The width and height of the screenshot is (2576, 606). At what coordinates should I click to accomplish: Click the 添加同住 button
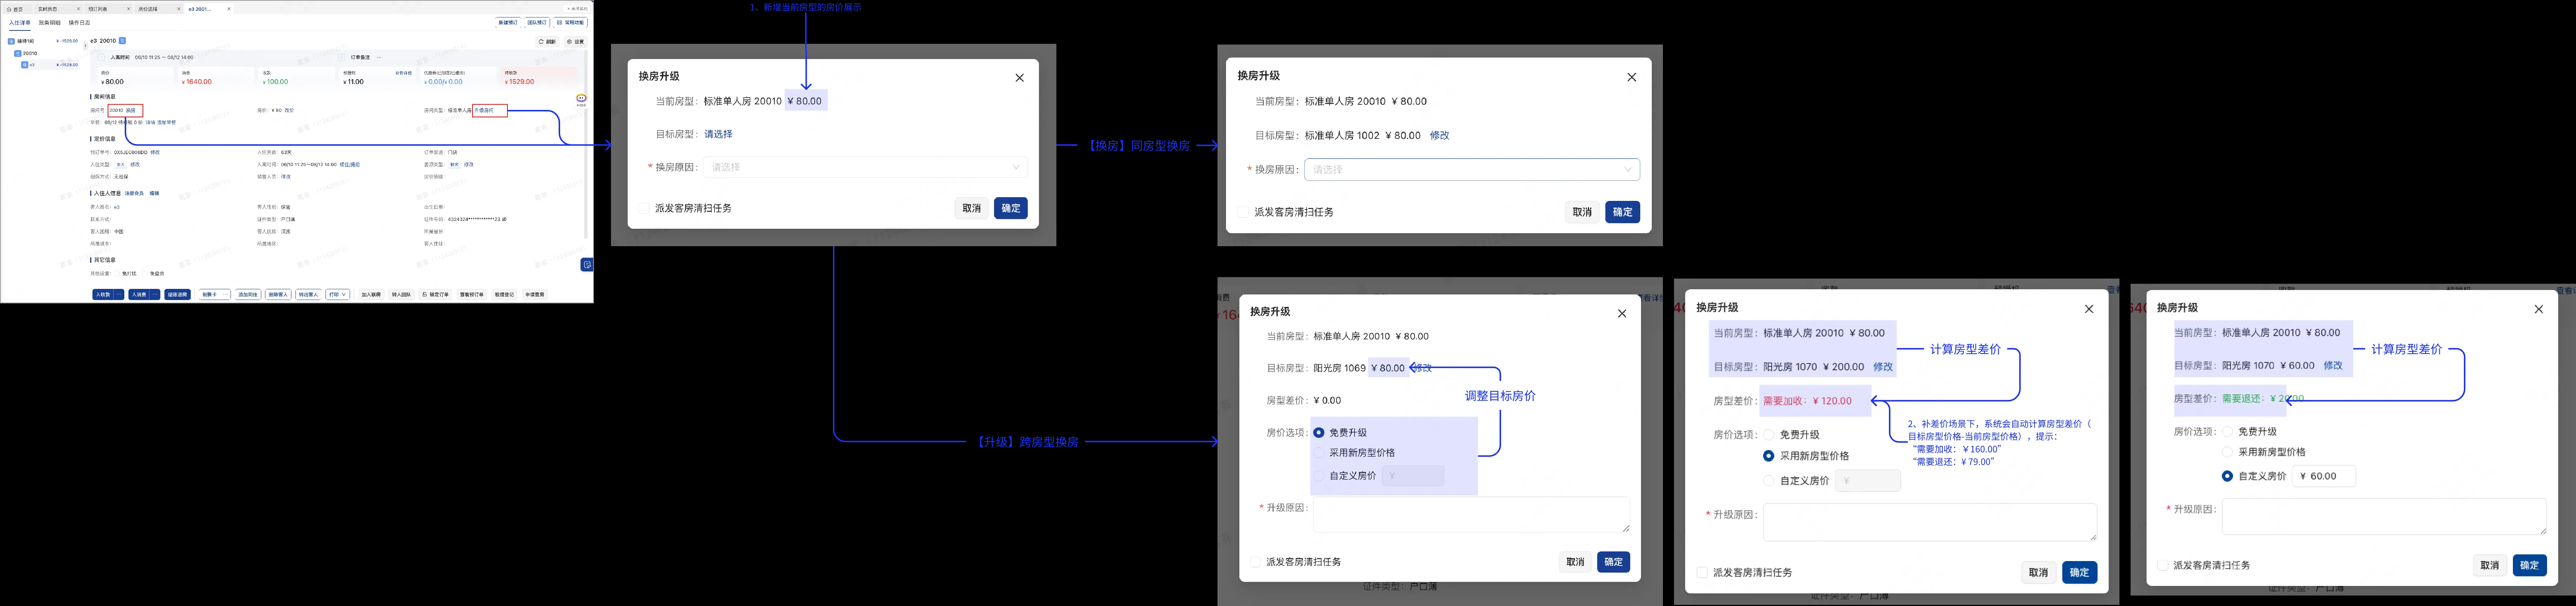(248, 294)
